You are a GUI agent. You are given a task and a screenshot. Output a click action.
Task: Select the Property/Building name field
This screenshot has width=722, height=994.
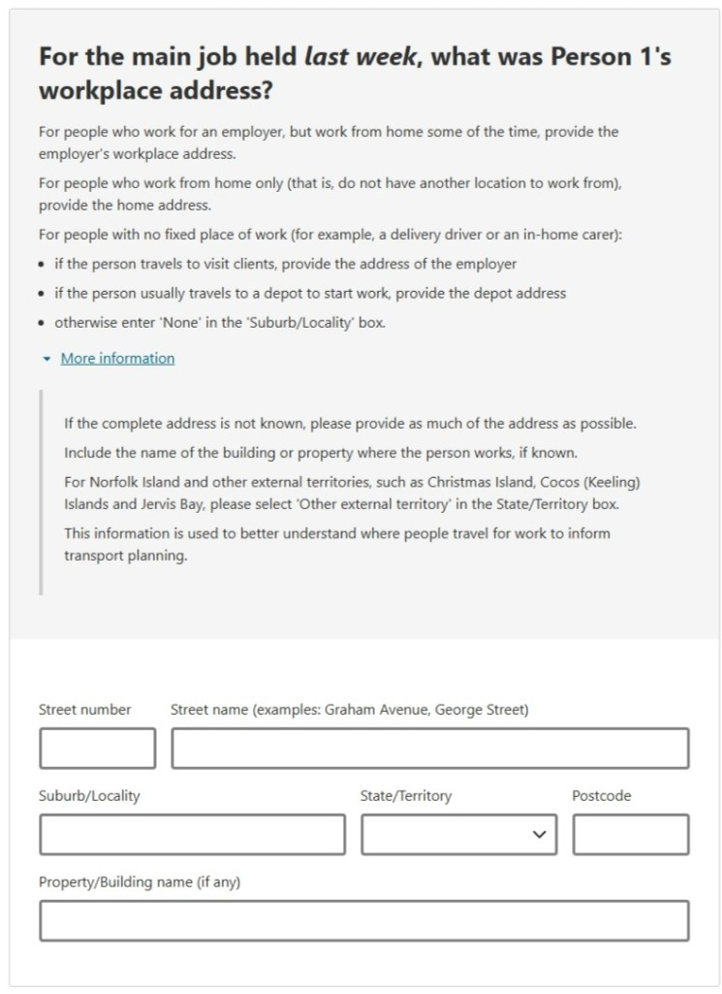[363, 920]
